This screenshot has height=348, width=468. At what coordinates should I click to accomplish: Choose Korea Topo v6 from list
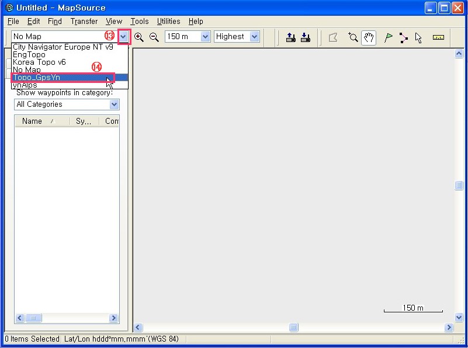click(x=70, y=62)
